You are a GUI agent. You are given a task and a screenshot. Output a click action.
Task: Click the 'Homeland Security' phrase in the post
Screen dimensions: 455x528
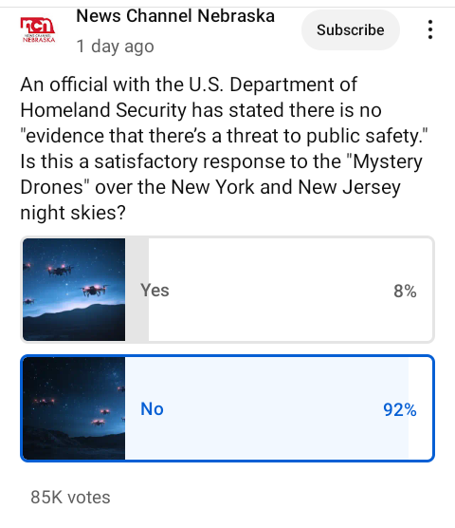click(x=102, y=110)
